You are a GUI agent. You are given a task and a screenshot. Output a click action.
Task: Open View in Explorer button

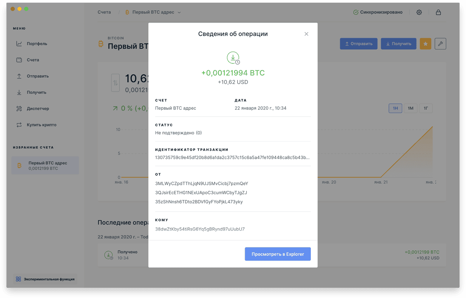(278, 254)
